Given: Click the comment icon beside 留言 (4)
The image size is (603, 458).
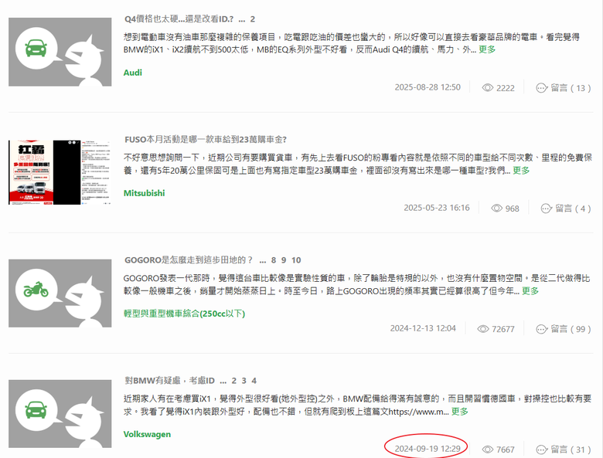Looking at the screenshot, I should point(547,209).
